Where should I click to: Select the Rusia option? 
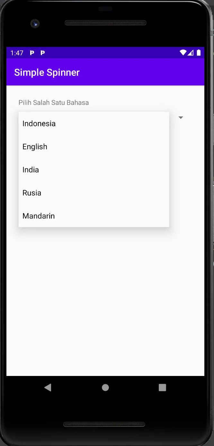tap(94, 193)
